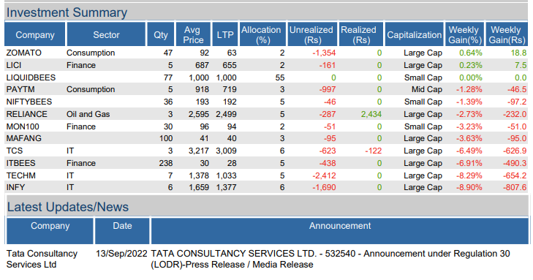
Task: Click the Avg Price column header
Action: [x=193, y=34]
